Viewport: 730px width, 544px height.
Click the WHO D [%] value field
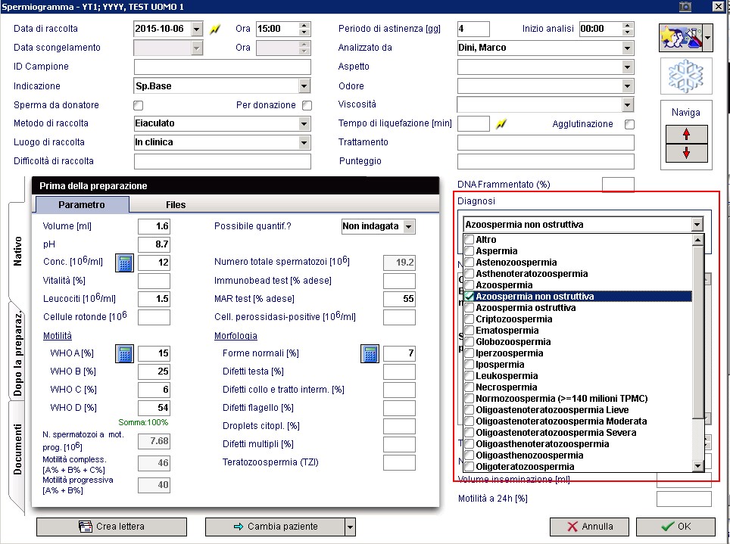point(154,408)
